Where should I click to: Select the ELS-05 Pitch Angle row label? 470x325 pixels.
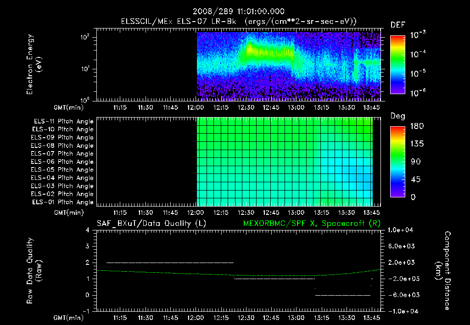[62, 170]
